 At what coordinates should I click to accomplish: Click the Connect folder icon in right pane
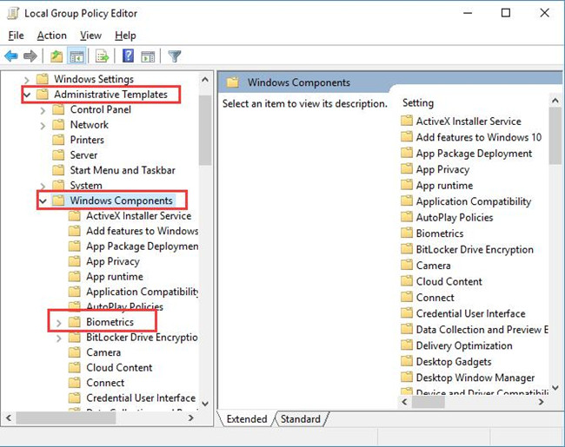point(407,297)
